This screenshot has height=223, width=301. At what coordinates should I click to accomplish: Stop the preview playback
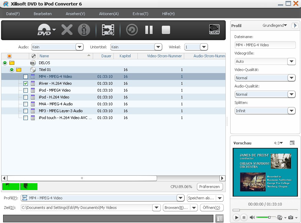point(244,218)
